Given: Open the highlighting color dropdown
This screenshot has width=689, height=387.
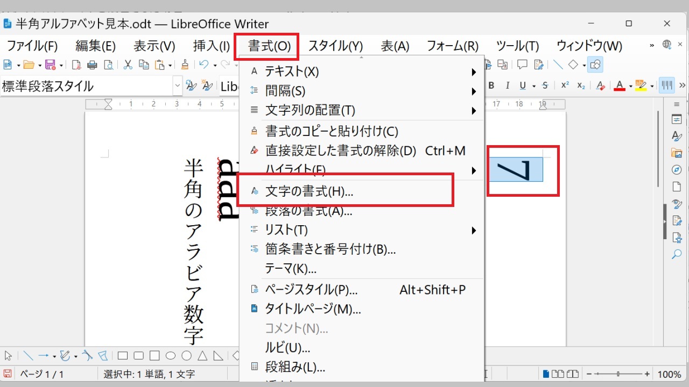Looking at the screenshot, I should click(x=651, y=85).
